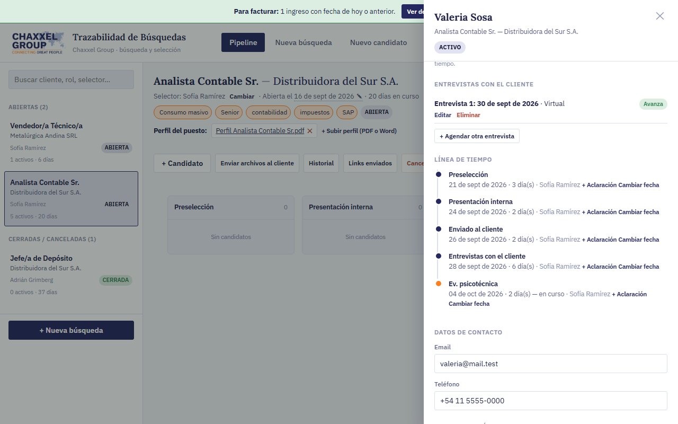
Task: Click the + Candidato button
Action: click(x=182, y=163)
